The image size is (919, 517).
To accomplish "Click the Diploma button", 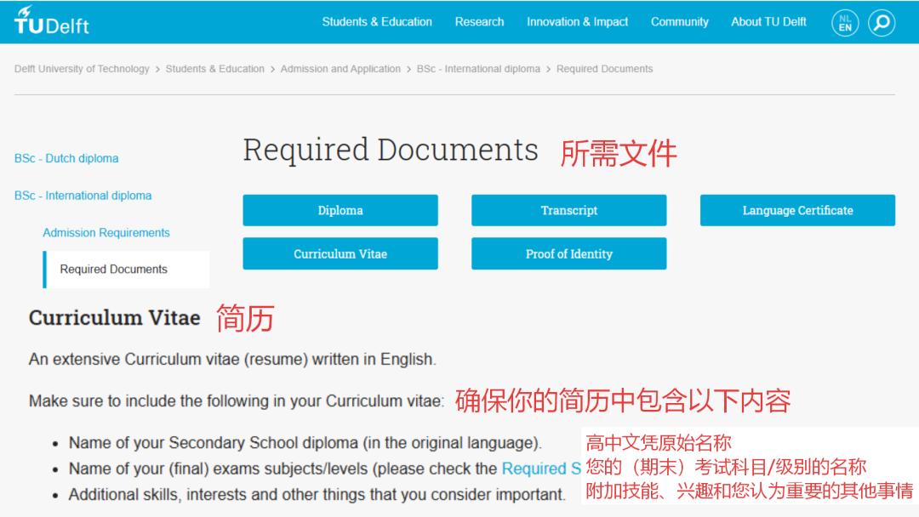I will coord(340,210).
